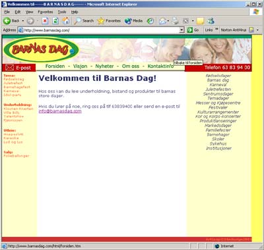Viewport: 264px width, 250px height.
Task: Click the blue dot on Barnas Dag logo
Action: point(72,51)
